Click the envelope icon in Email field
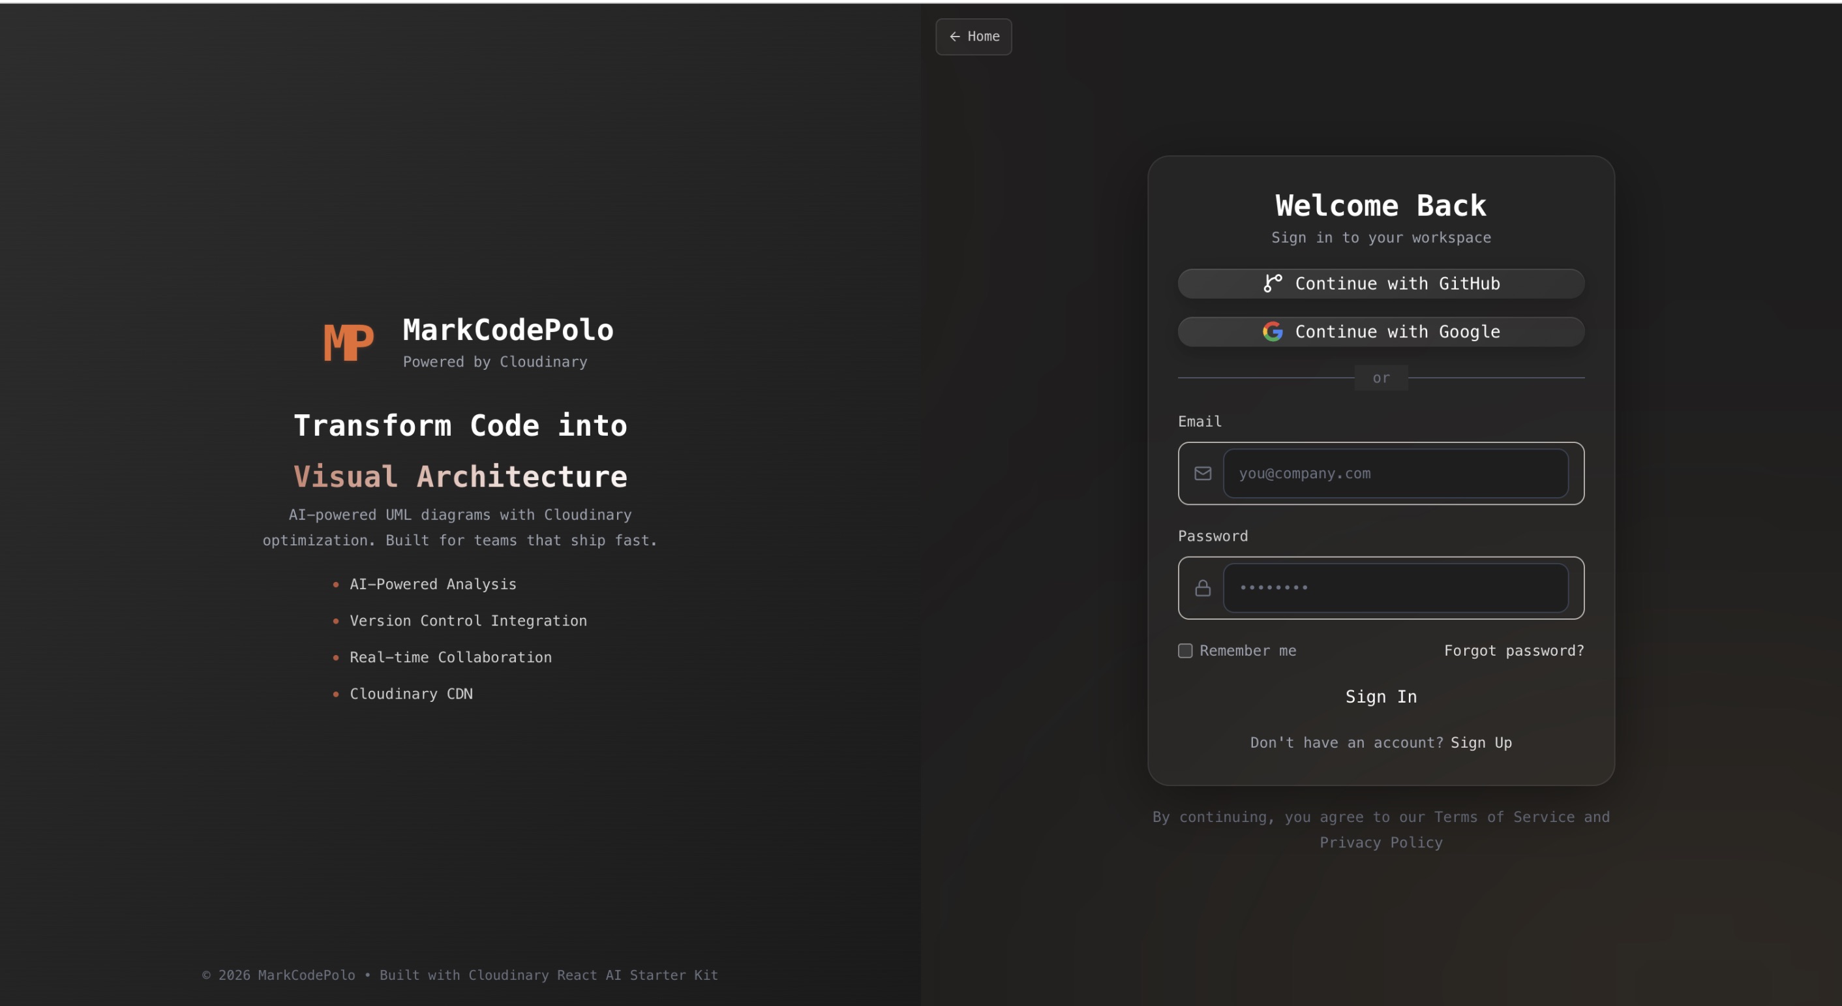This screenshot has width=1842, height=1006. (x=1203, y=474)
